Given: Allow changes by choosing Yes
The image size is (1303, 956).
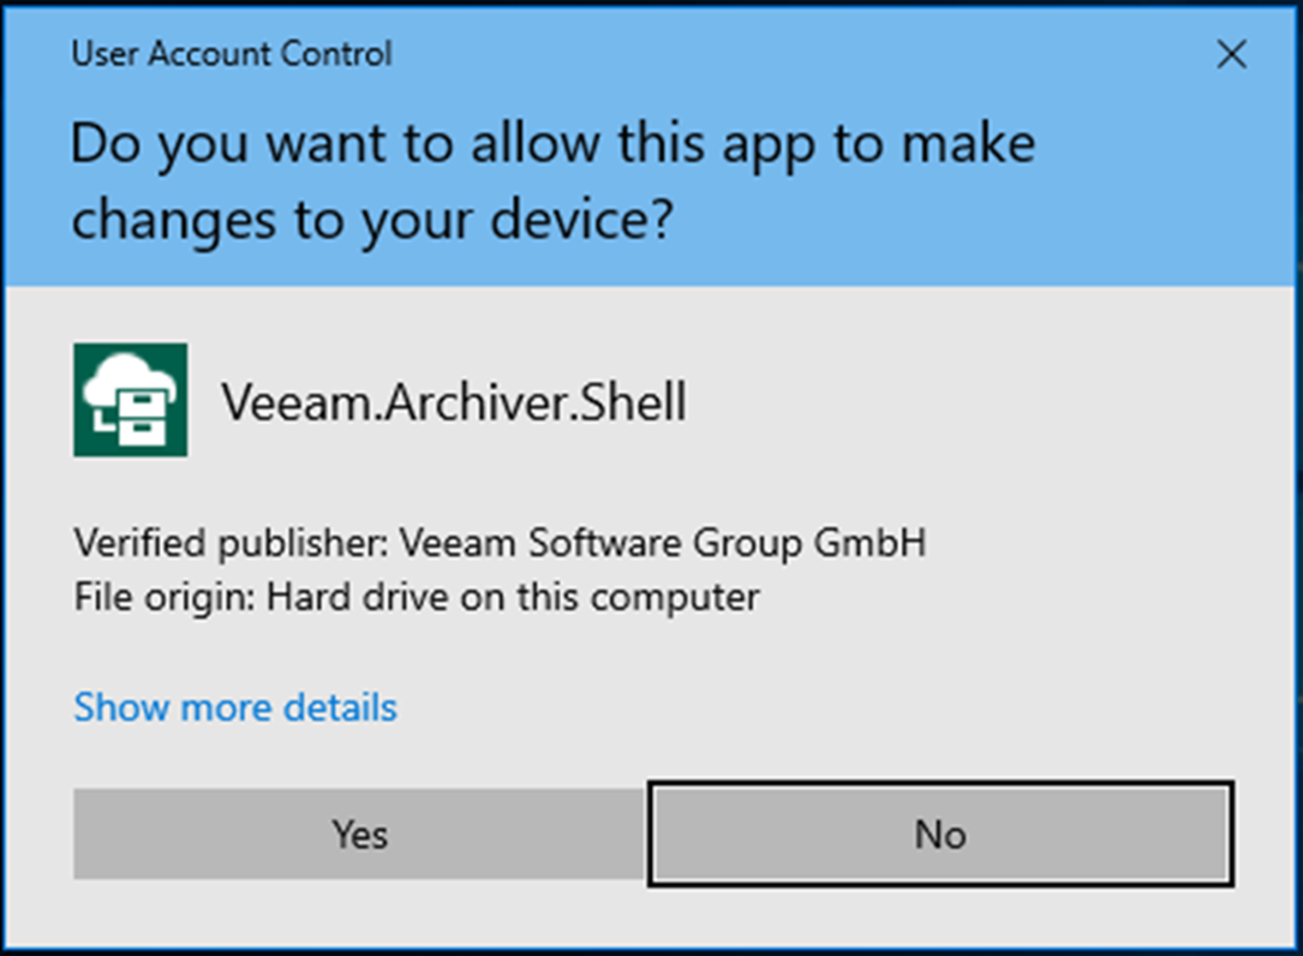Looking at the screenshot, I should (x=359, y=834).
